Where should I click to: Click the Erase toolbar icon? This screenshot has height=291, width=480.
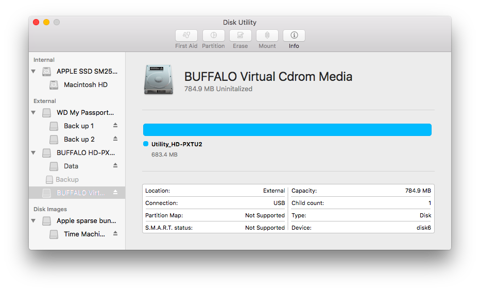point(240,36)
